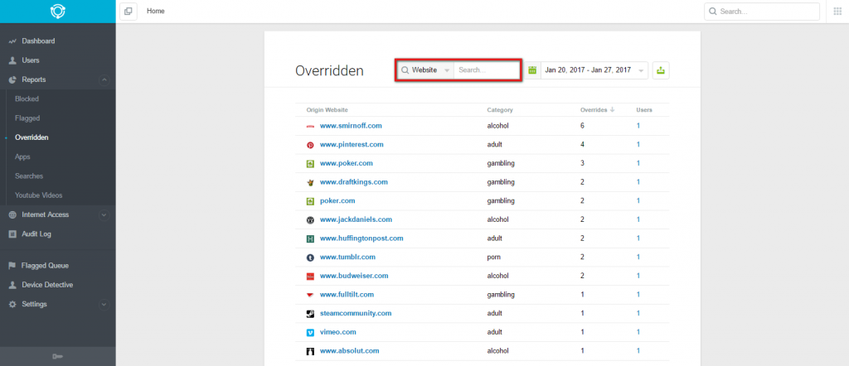Open the Home breadcrumb
The image size is (849, 366).
coord(156,11)
